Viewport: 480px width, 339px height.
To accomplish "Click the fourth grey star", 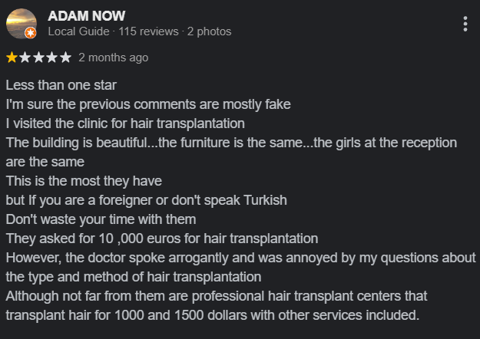I will (52, 58).
